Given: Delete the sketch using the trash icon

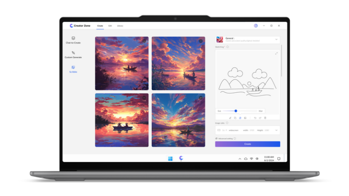Looking at the screenshot, I should point(265,118).
